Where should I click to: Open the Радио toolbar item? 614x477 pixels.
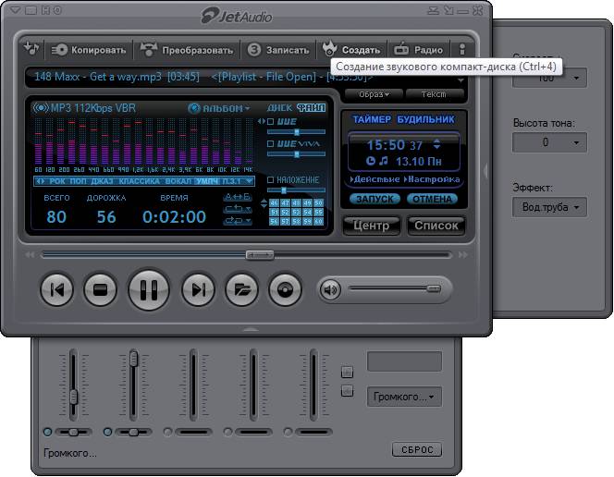click(419, 50)
